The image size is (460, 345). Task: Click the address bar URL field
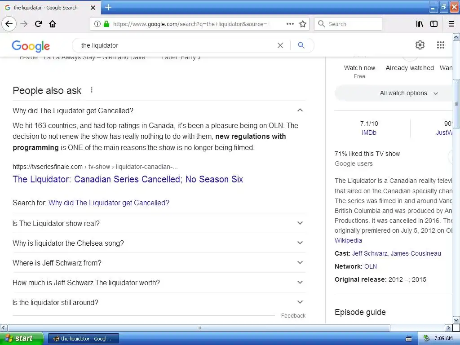point(190,24)
